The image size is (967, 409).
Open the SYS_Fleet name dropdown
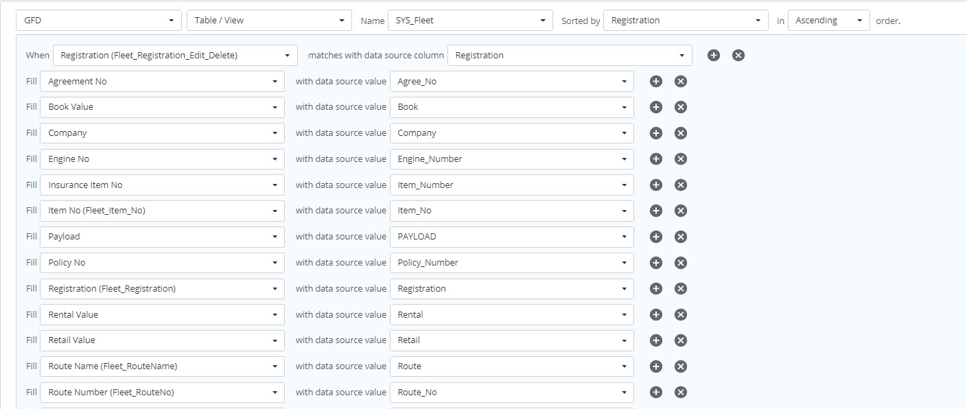coord(470,21)
